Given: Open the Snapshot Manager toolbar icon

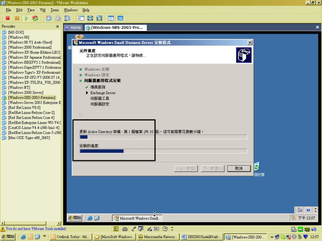Looking at the screenshot, I should 67,18.
